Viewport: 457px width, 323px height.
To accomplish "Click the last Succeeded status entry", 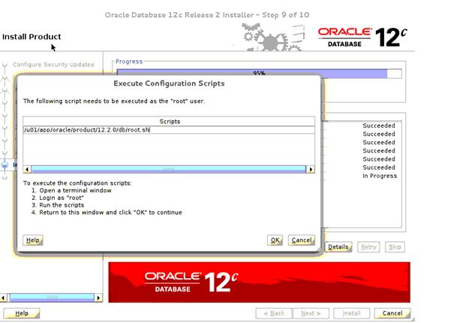I will pos(379,168).
